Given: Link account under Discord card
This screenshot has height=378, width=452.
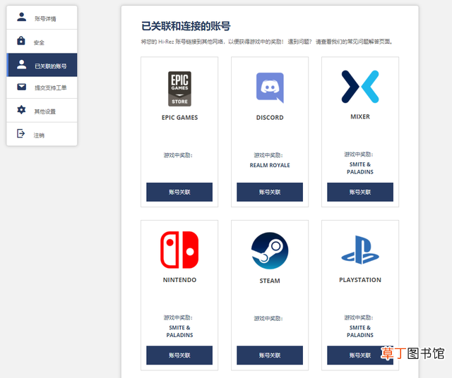Looking at the screenshot, I should [x=270, y=192].
